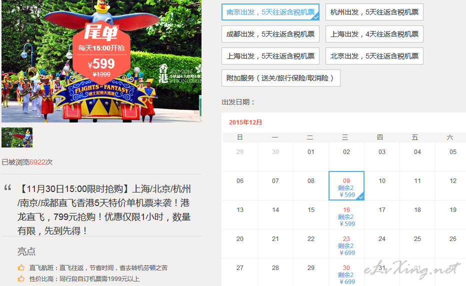This screenshot has width=466, height=286.
Task: Click the 日 weekday column header
Action: click(240, 137)
